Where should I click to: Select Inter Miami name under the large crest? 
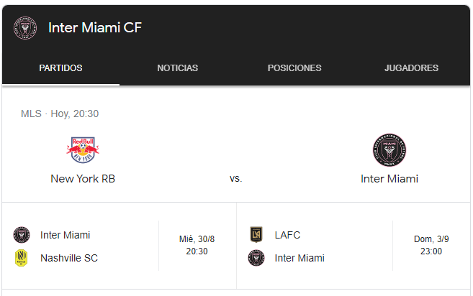click(389, 179)
